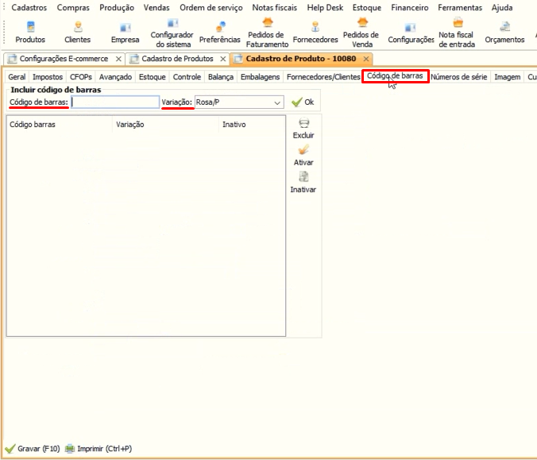The height and width of the screenshot is (460, 537).
Task: Switch to the CFOPs tab
Action: pyautogui.click(x=81, y=77)
